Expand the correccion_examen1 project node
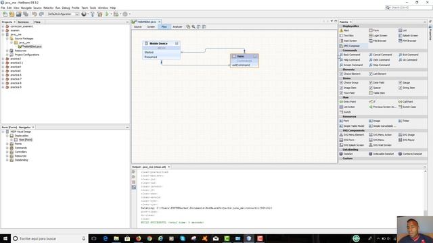The width and height of the screenshot is (433, 243). (3, 26)
